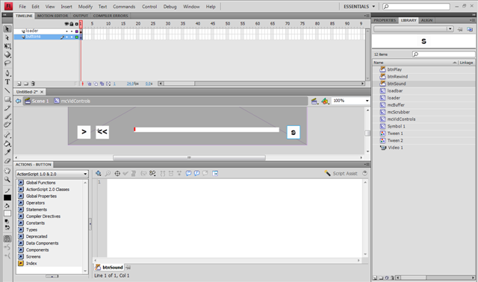This screenshot has height=282, width=478.
Task: Select the Pencil tool
Action: pos(7,108)
